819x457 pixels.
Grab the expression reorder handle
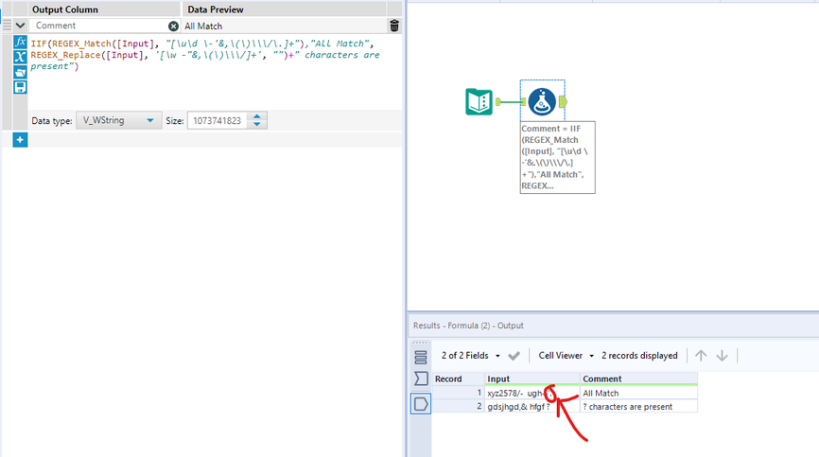coord(7,25)
